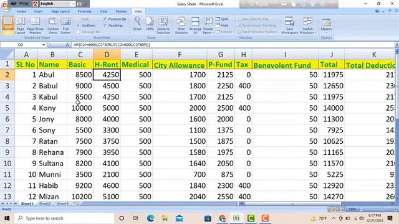Screen dimensions: 399x224
Task: Switch to Sheet2 tab
Action: click(x=45, y=203)
